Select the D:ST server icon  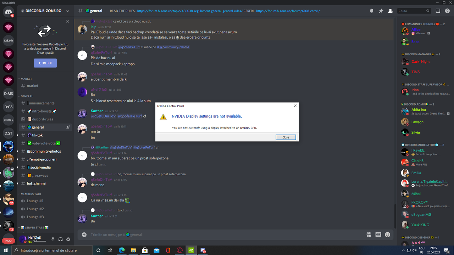tap(9, 133)
